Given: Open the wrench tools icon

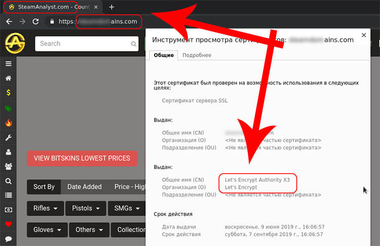Looking at the screenshot, I should click(x=8, y=137).
